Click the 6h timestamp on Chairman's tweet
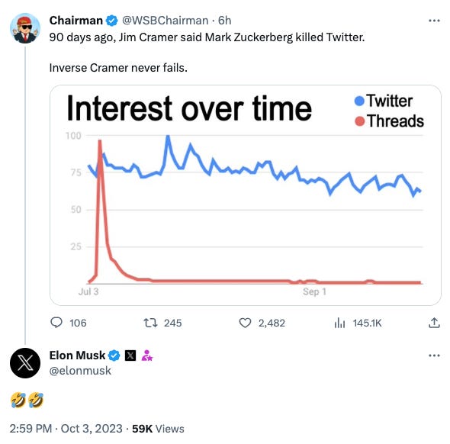This screenshot has height=444, width=450. tap(224, 21)
